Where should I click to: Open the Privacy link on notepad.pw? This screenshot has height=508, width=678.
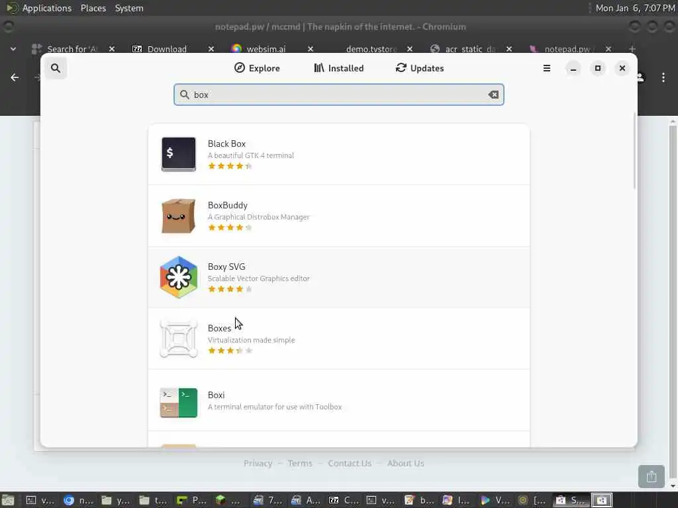258,463
